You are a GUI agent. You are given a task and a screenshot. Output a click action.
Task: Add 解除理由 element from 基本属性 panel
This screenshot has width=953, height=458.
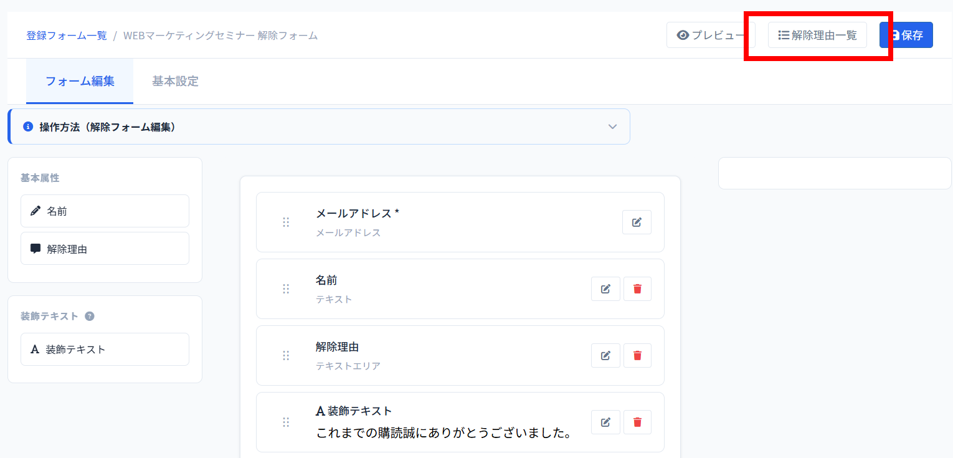tap(105, 249)
